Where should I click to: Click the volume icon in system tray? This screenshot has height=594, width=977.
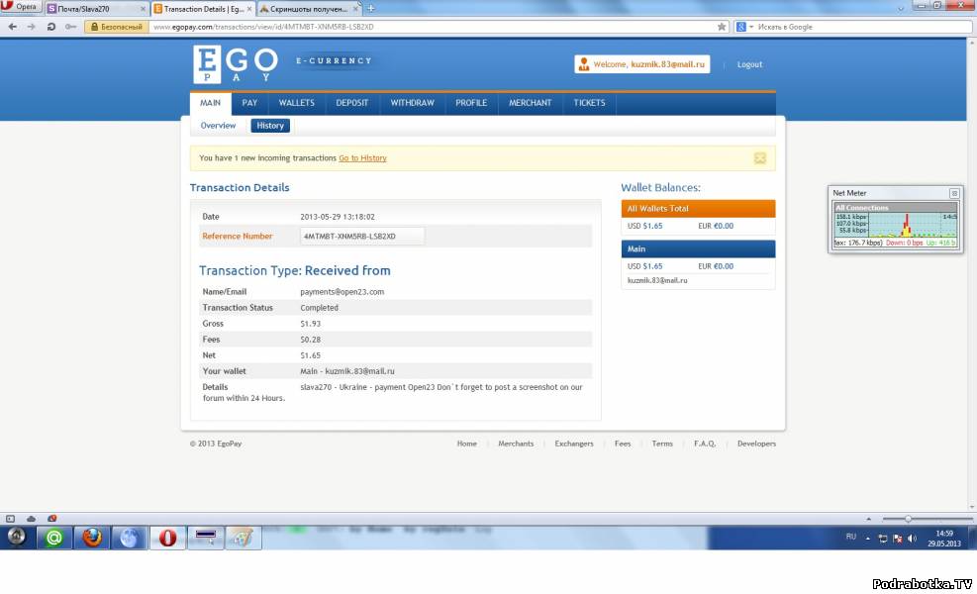[912, 538]
